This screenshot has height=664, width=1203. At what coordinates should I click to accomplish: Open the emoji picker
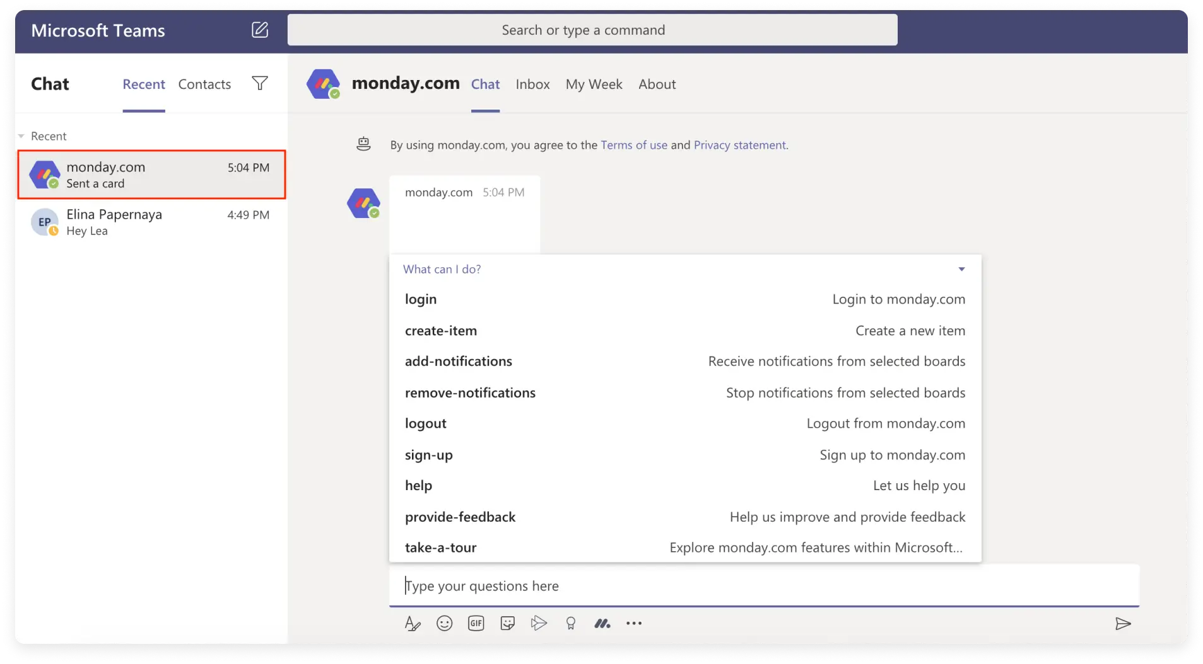pyautogui.click(x=445, y=624)
